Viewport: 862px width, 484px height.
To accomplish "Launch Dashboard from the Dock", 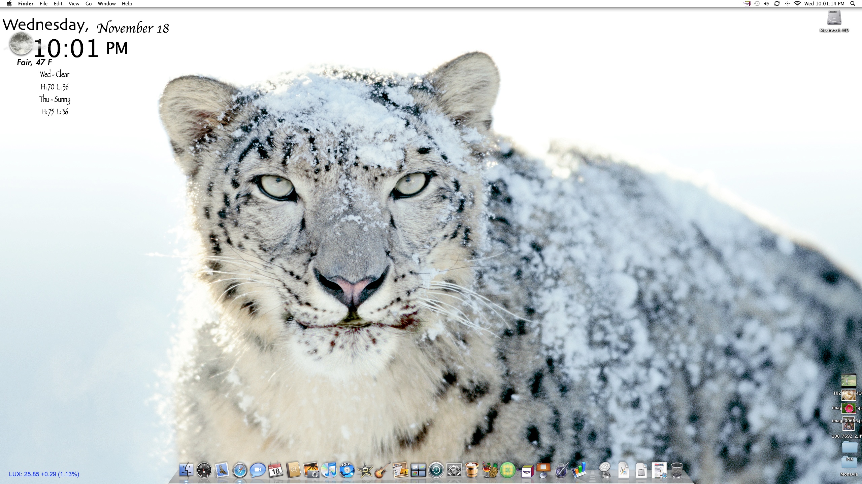I will click(204, 470).
